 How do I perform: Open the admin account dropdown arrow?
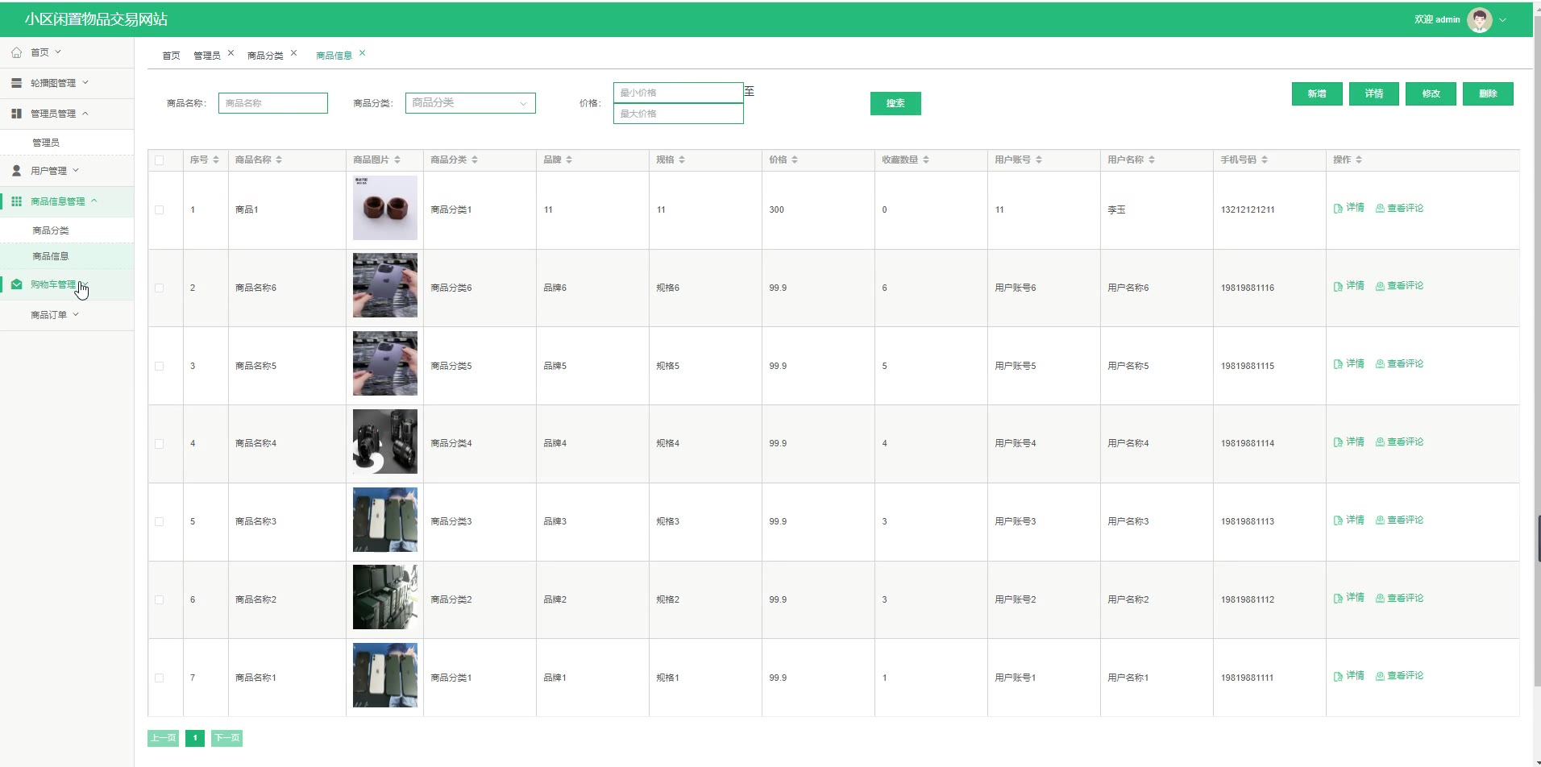[1502, 20]
